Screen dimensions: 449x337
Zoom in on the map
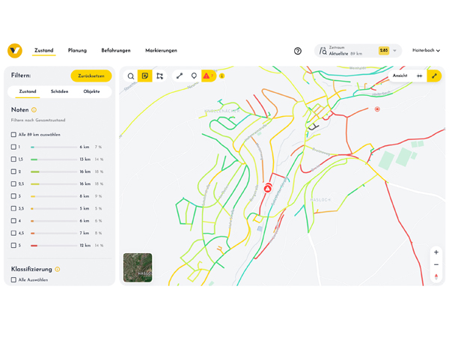(436, 252)
